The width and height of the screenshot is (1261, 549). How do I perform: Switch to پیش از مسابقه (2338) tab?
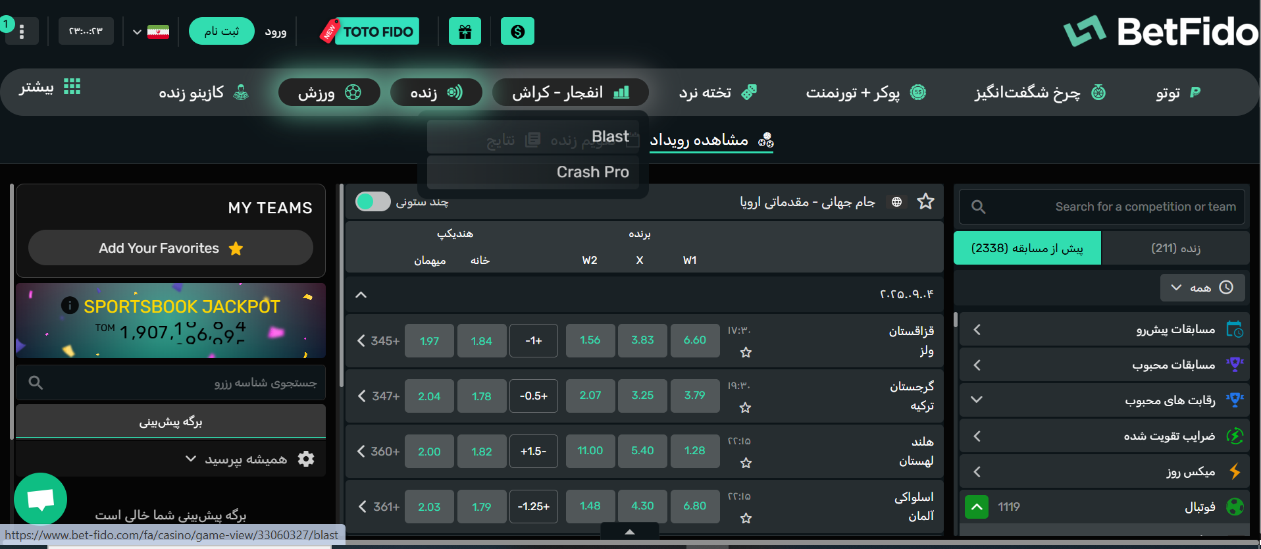point(1027,248)
